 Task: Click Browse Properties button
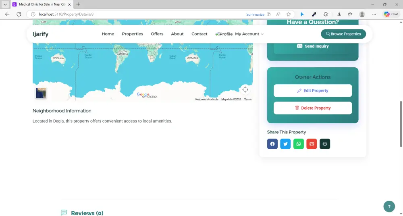pos(343,34)
